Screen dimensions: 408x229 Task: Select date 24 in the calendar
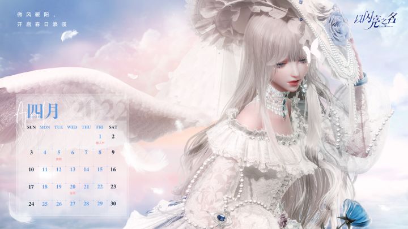point(31,204)
